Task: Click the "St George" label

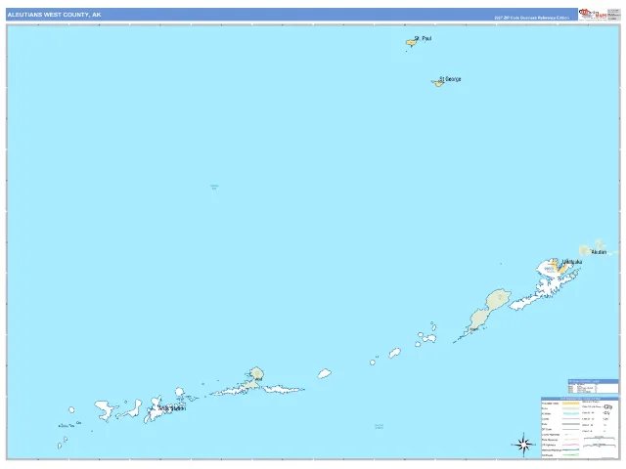Action: (x=450, y=79)
